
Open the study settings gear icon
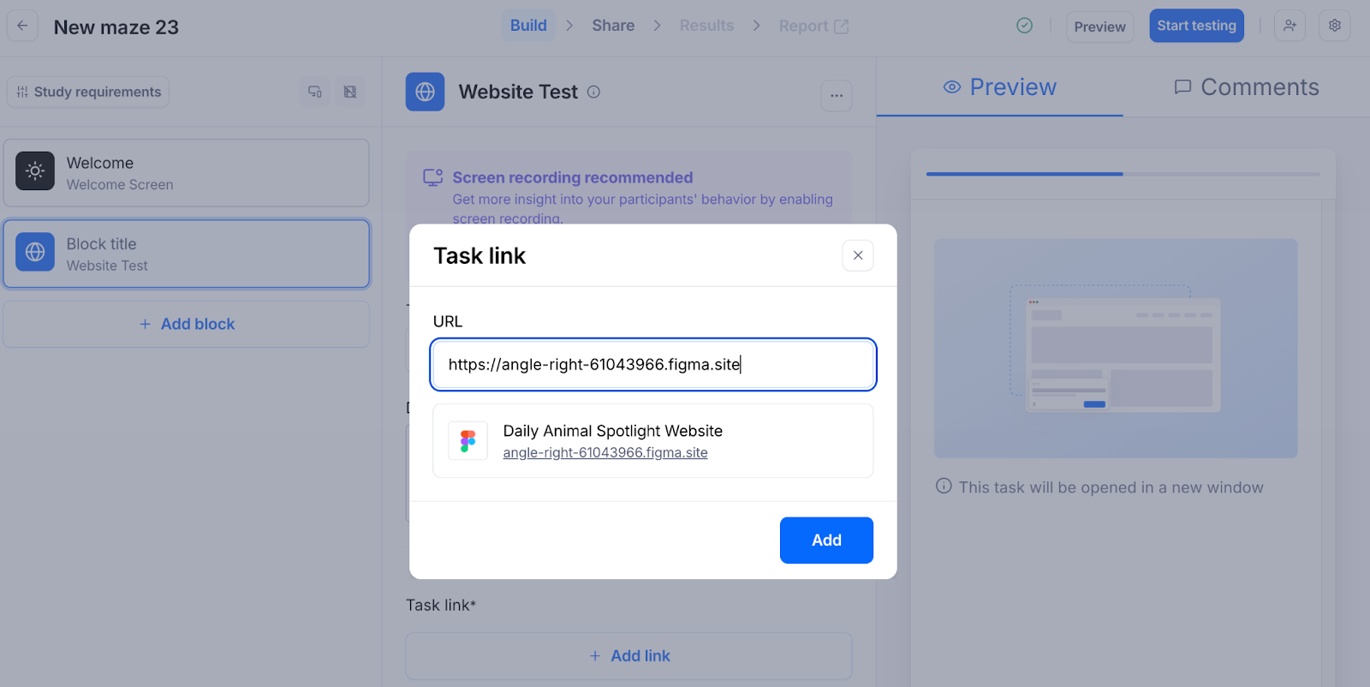(x=1334, y=26)
